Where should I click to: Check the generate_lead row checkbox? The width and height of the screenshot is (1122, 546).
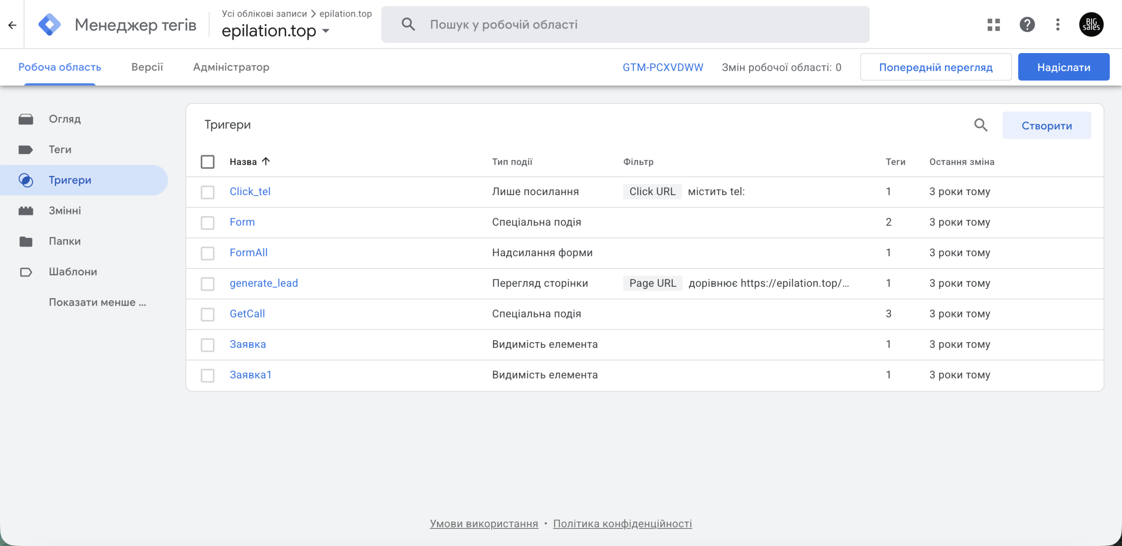pyautogui.click(x=207, y=284)
